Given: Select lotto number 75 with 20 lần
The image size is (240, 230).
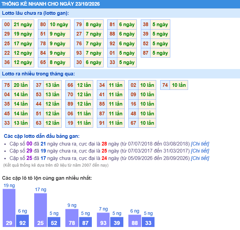Looking at the screenshot, I should pyautogui.click(x=7, y=85).
